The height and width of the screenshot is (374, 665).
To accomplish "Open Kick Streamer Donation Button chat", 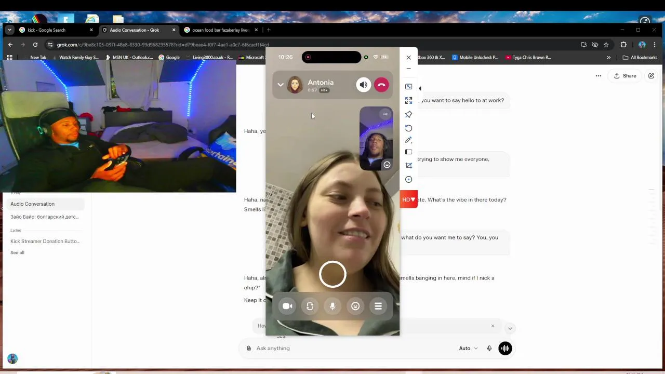I will 44,242.
